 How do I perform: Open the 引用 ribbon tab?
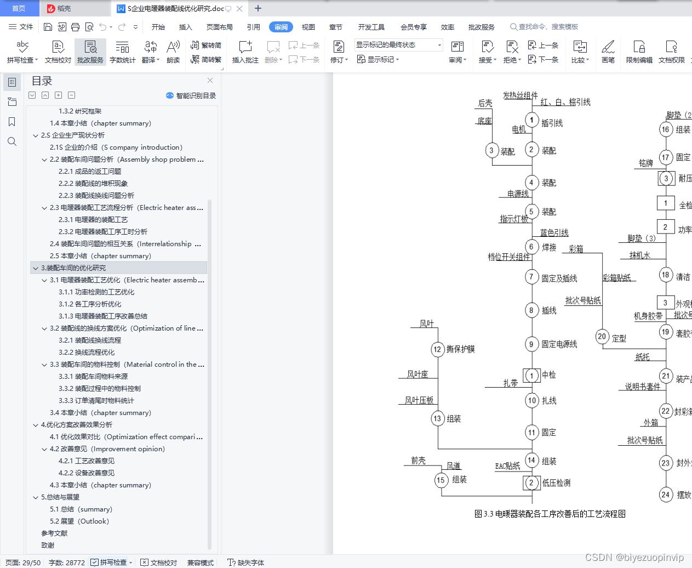[254, 27]
